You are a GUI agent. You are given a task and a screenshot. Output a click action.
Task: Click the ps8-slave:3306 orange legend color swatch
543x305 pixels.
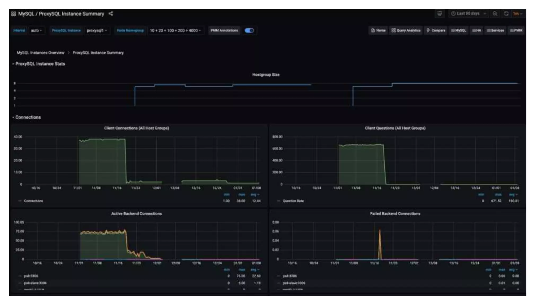(x=20, y=283)
